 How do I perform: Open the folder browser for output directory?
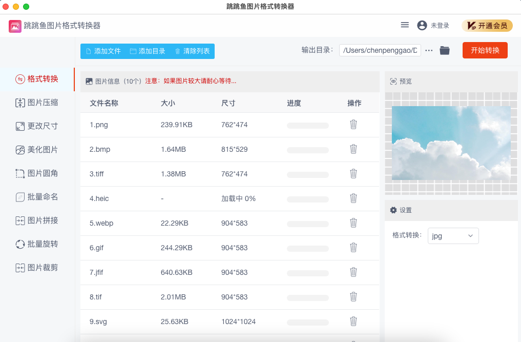click(x=444, y=50)
